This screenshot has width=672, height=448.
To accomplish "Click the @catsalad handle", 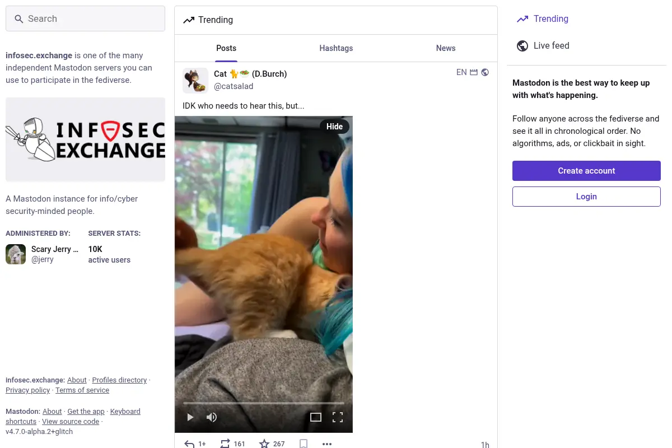I will point(234,86).
